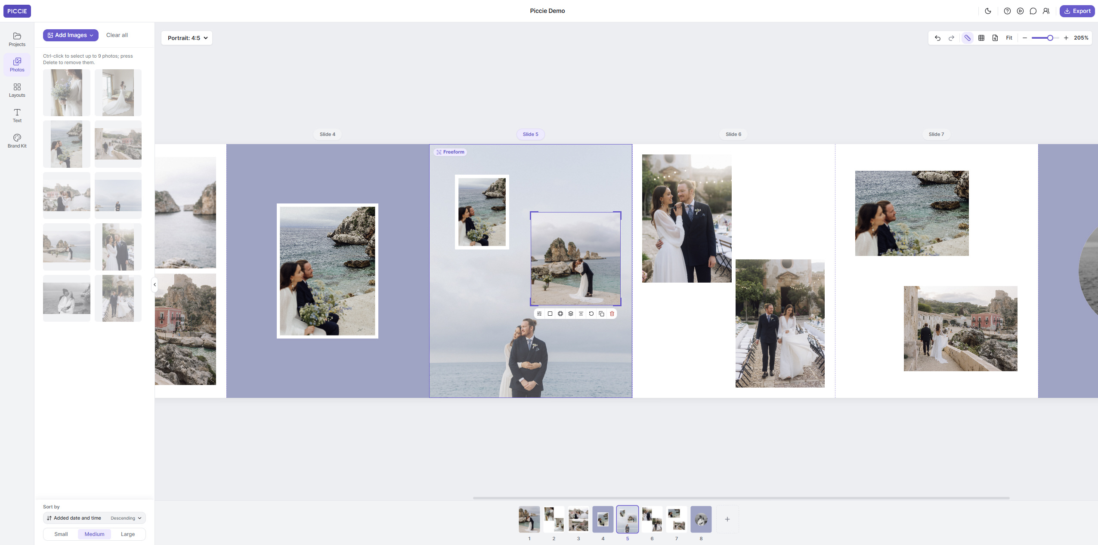Zoom out with the minus icon
This screenshot has width=1098, height=545.
pyautogui.click(x=1025, y=38)
